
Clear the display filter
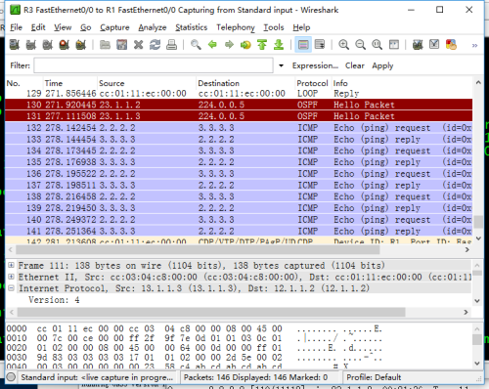click(x=355, y=65)
